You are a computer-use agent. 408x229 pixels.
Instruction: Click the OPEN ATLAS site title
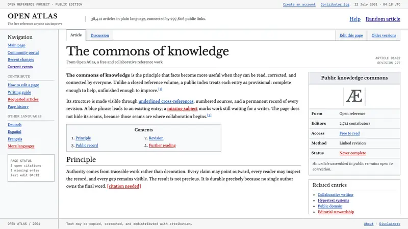(x=33, y=16)
